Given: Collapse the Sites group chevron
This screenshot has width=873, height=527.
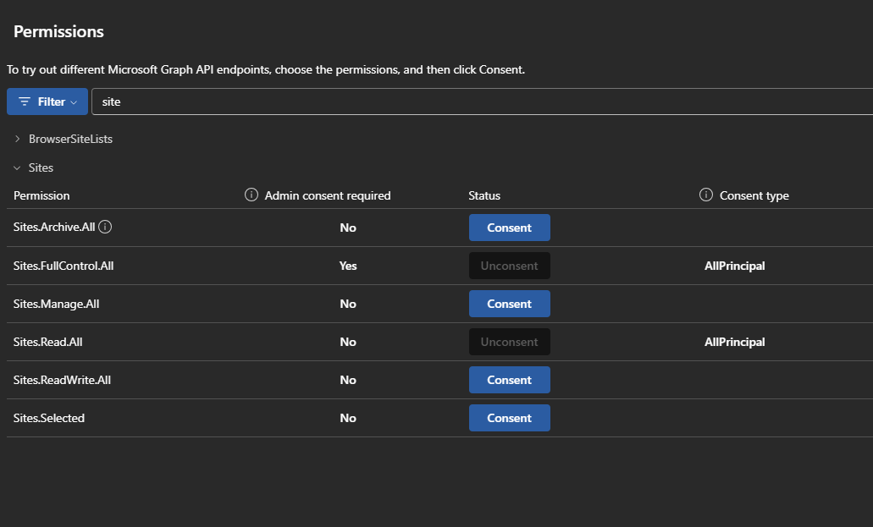Looking at the screenshot, I should 17,167.
